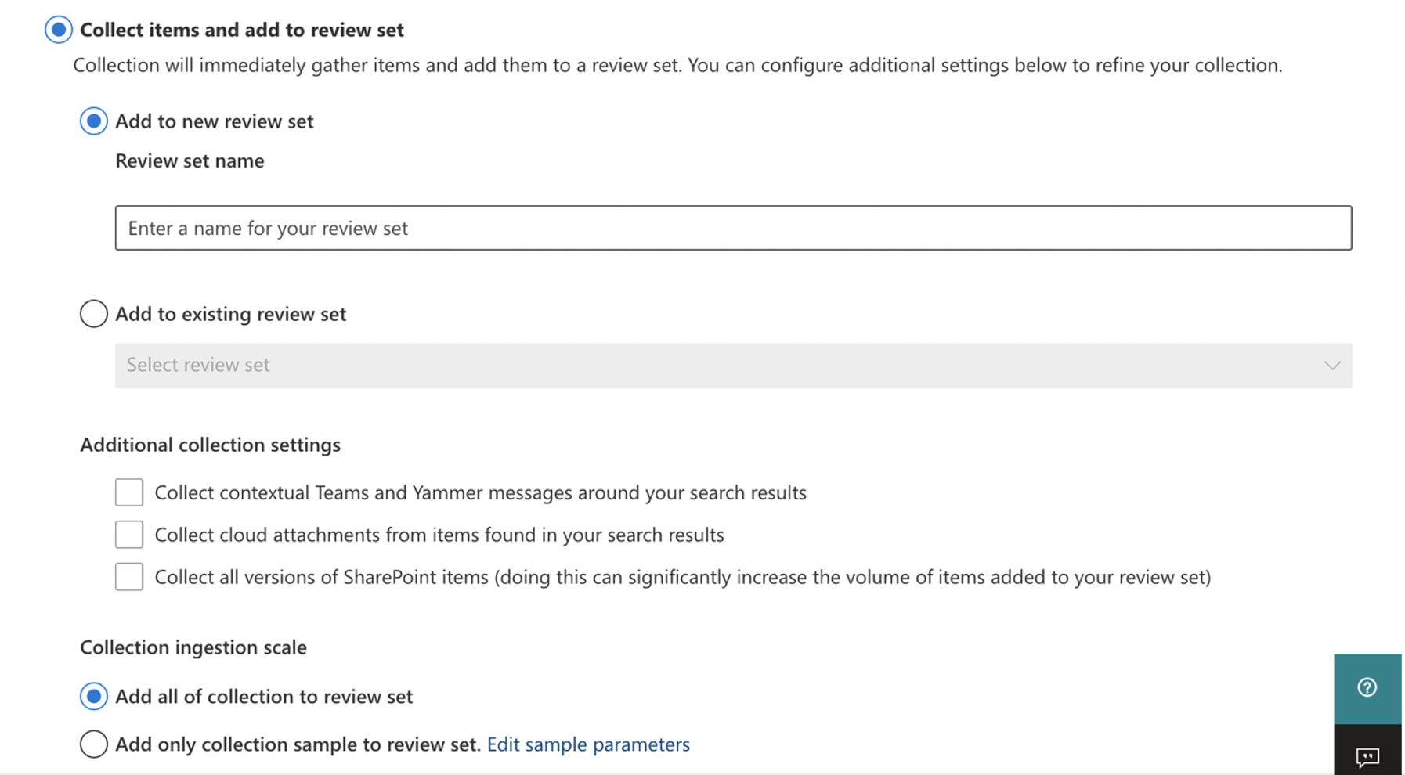This screenshot has height=775, width=1405.
Task: Click the 'Collection ingestion scale' heading
Action: [193, 647]
